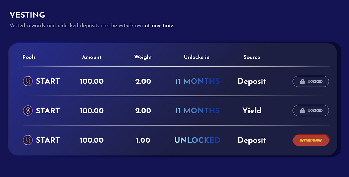Screen dimensions: 349x177
Task: Click the lock icon in Yield row's Locked button
Action: 302,110
